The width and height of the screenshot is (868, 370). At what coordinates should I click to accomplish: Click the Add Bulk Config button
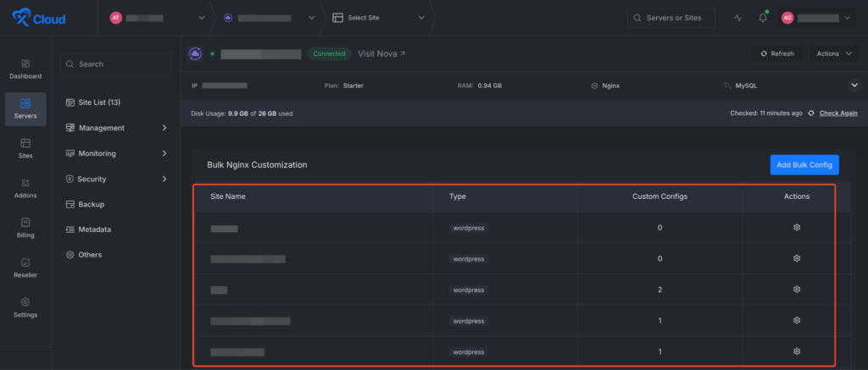804,164
